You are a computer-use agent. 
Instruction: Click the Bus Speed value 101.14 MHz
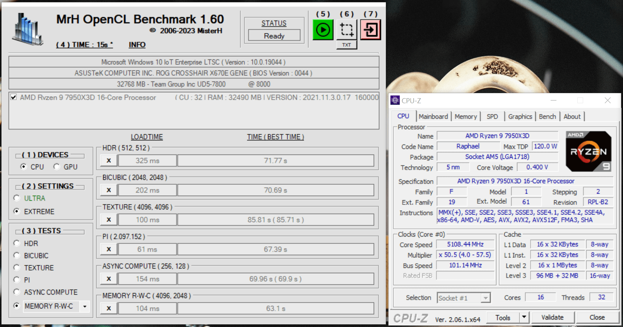pos(465,265)
